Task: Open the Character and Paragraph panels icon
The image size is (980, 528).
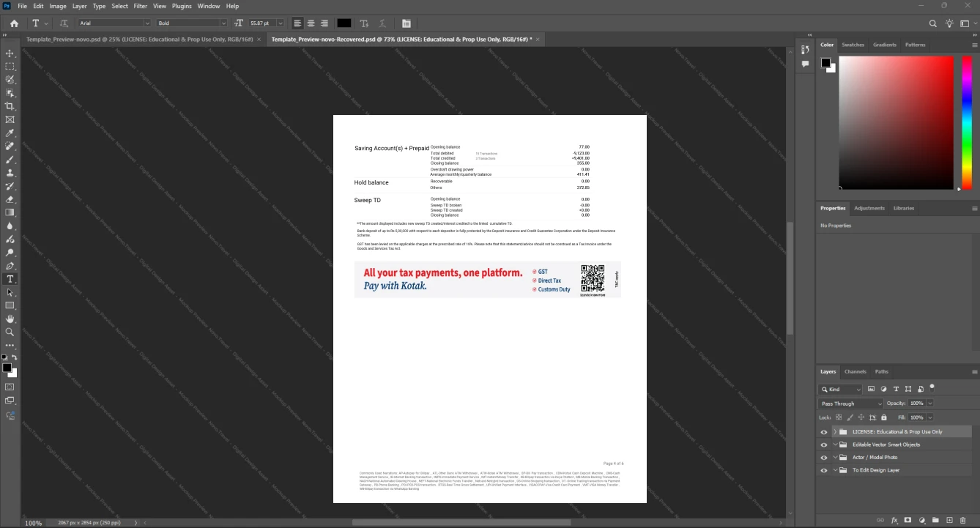Action: (407, 23)
